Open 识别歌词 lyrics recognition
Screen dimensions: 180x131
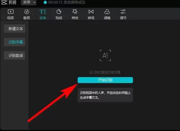coord(14,55)
